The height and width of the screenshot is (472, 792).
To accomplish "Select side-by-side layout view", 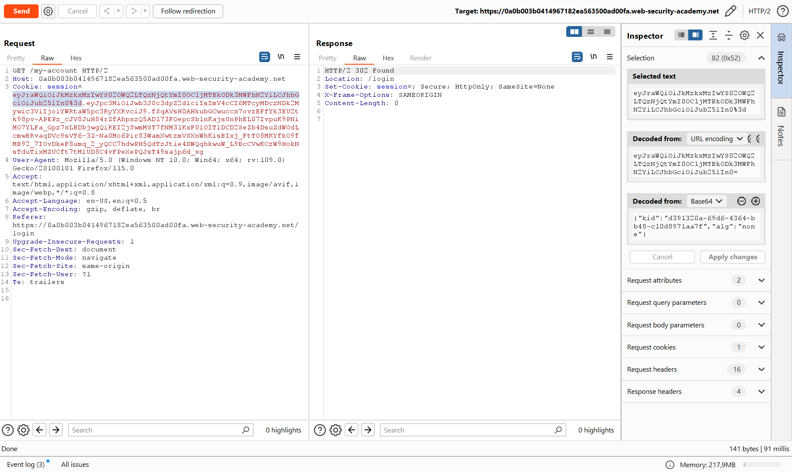I will tap(574, 32).
